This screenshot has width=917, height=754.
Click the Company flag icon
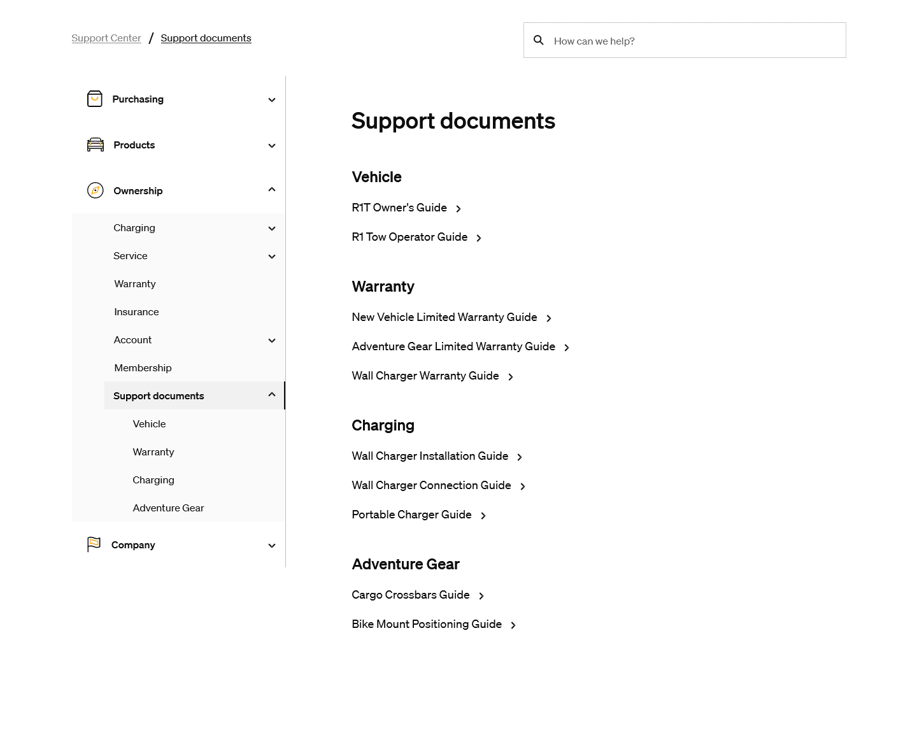click(94, 544)
